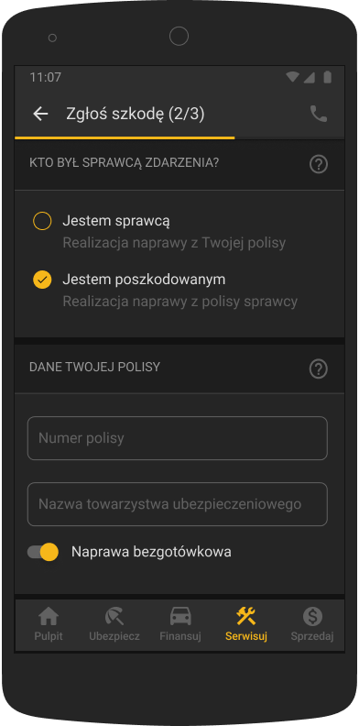Toggle the 'Naprawa bezgotówkowa' switch
The width and height of the screenshot is (359, 726).
(x=43, y=552)
